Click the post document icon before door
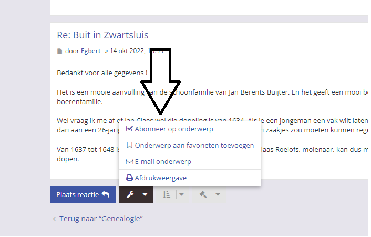 [59, 51]
